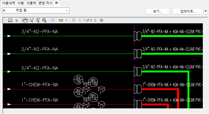
Task: Click the MV 11B valve tag circle
Action: 93,82
